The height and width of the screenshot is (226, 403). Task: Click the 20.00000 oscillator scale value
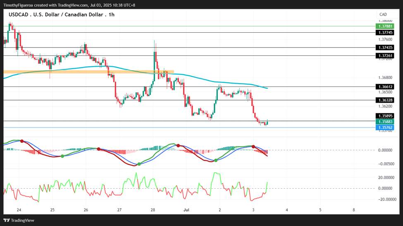point(386,177)
